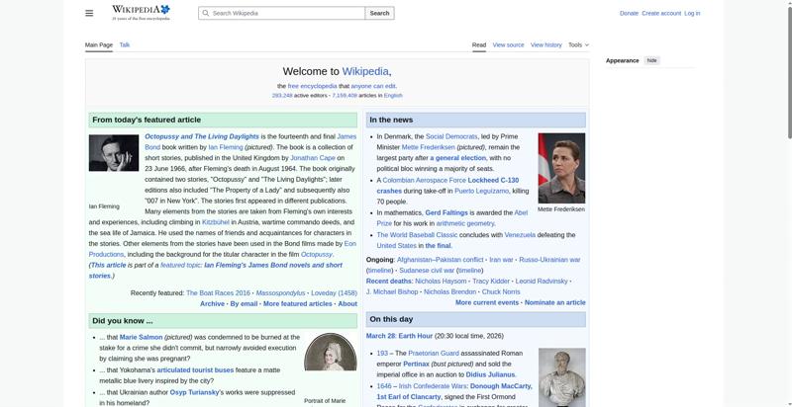Open Portrait of Marie Salmon image
This screenshot has height=407, width=792.
tap(330, 362)
